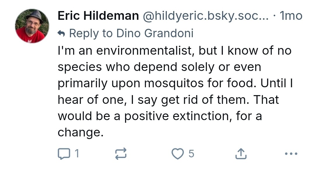315x169 pixels.
Task: Like the post with the heart icon
Action: [178, 154]
